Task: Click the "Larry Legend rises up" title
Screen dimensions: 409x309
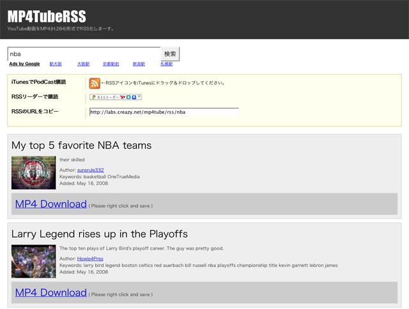Action: point(99,234)
